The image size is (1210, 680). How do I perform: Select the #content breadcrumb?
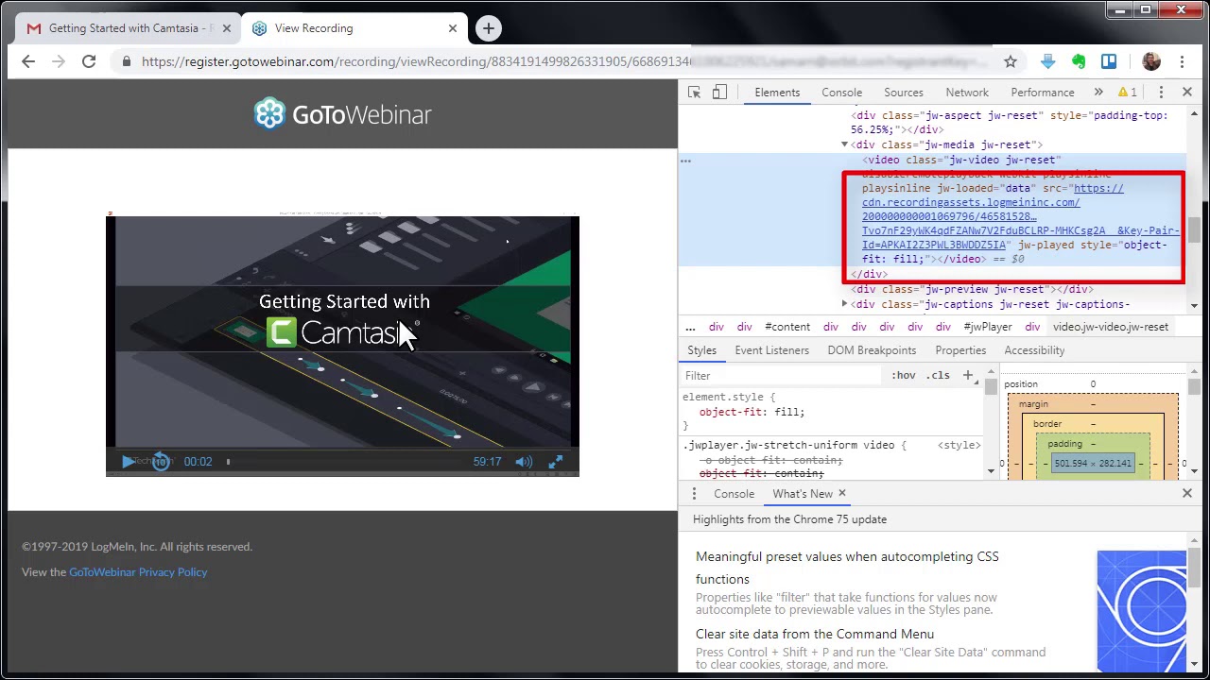pyautogui.click(x=787, y=327)
